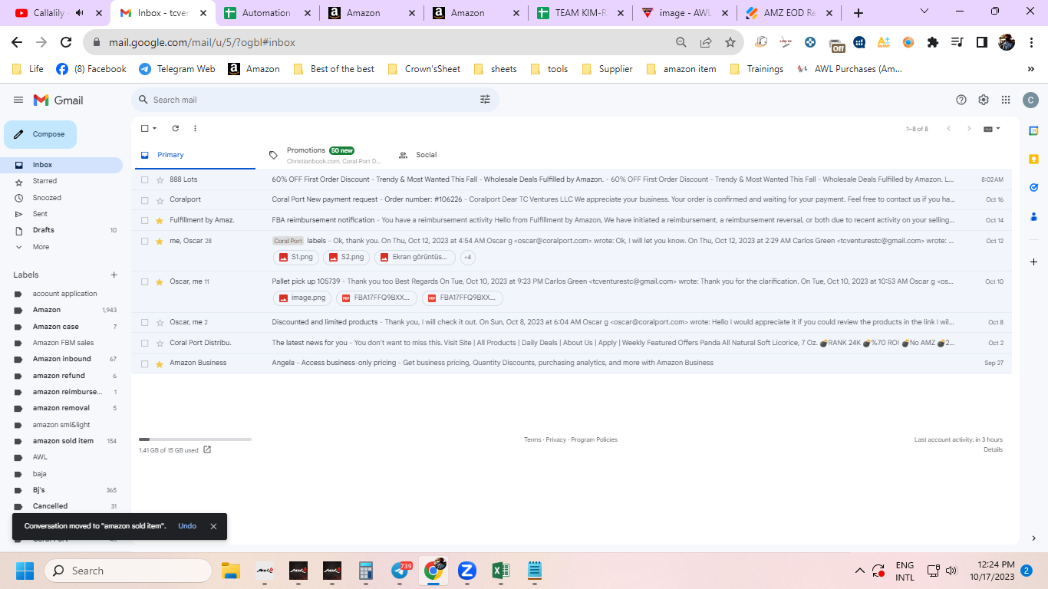Open the Gmail main menu hamburger icon
Screen dimensions: 1048x589
(18, 100)
